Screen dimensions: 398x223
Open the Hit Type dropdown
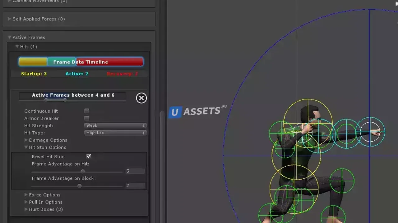[115, 133]
